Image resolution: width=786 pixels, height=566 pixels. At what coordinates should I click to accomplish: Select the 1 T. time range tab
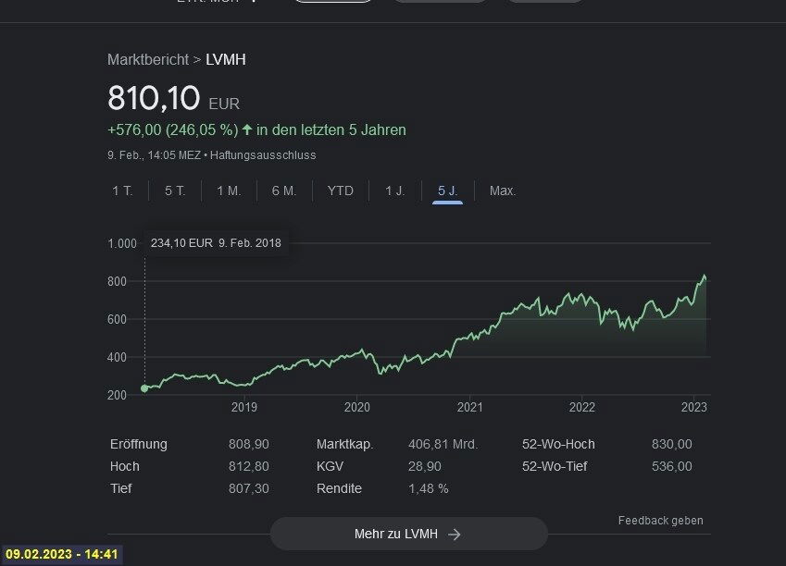(x=122, y=191)
